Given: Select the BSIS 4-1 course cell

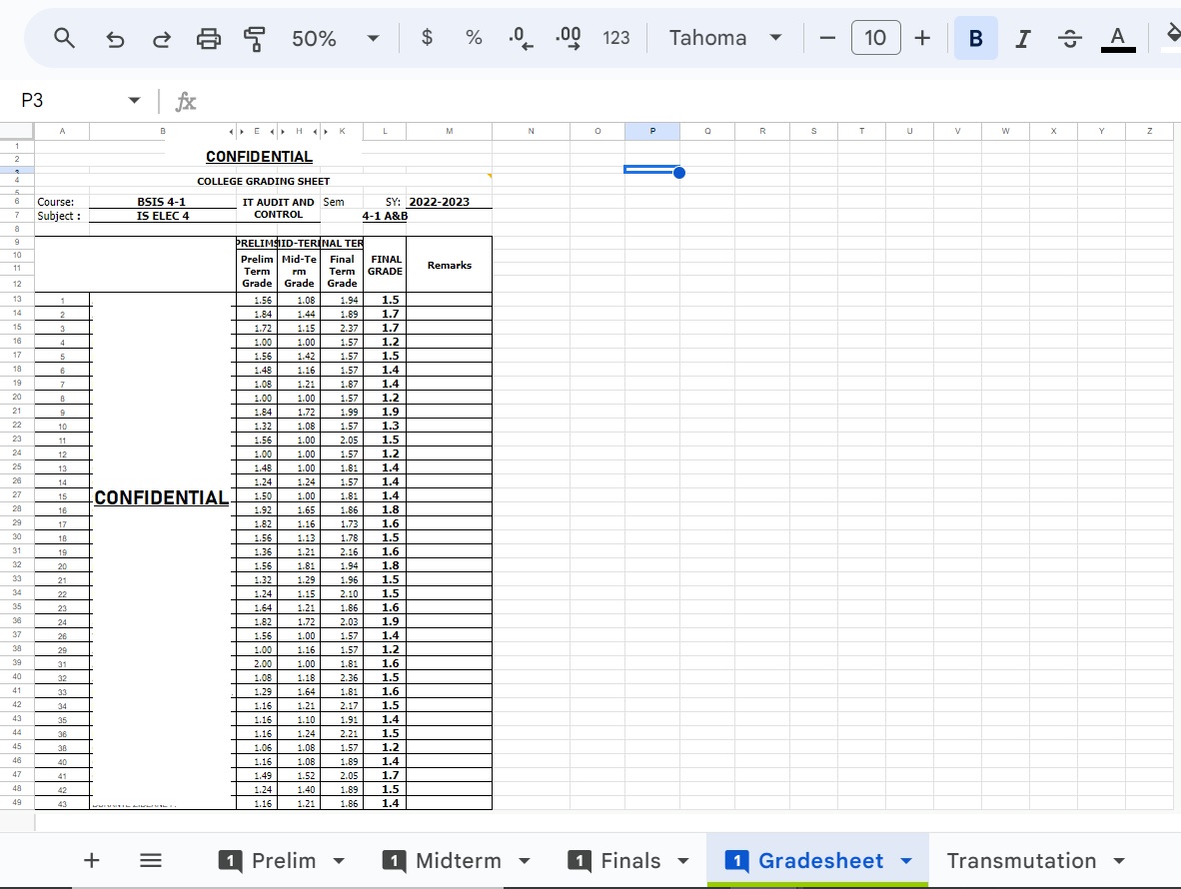Looking at the screenshot, I should (x=162, y=202).
